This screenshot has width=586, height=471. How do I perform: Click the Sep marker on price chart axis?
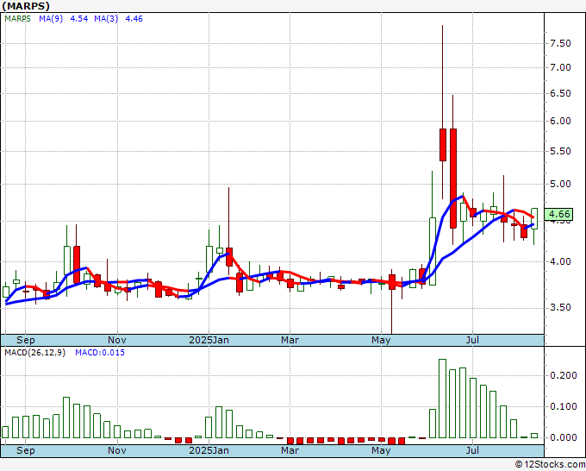(26, 340)
